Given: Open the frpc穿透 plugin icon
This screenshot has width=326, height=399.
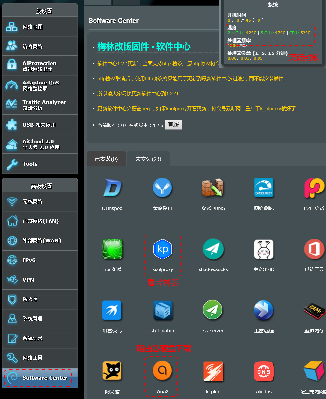Looking at the screenshot, I should 112,249.
